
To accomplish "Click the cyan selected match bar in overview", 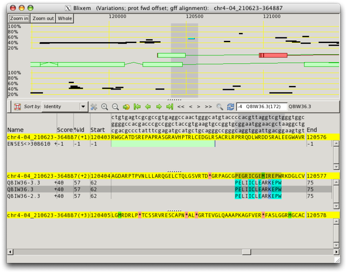I will point(192,39).
